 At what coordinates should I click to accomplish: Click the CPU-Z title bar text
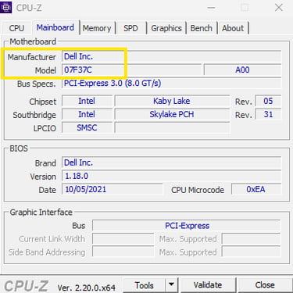29,8
